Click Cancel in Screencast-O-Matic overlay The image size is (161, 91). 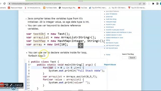click(x=18, y=85)
